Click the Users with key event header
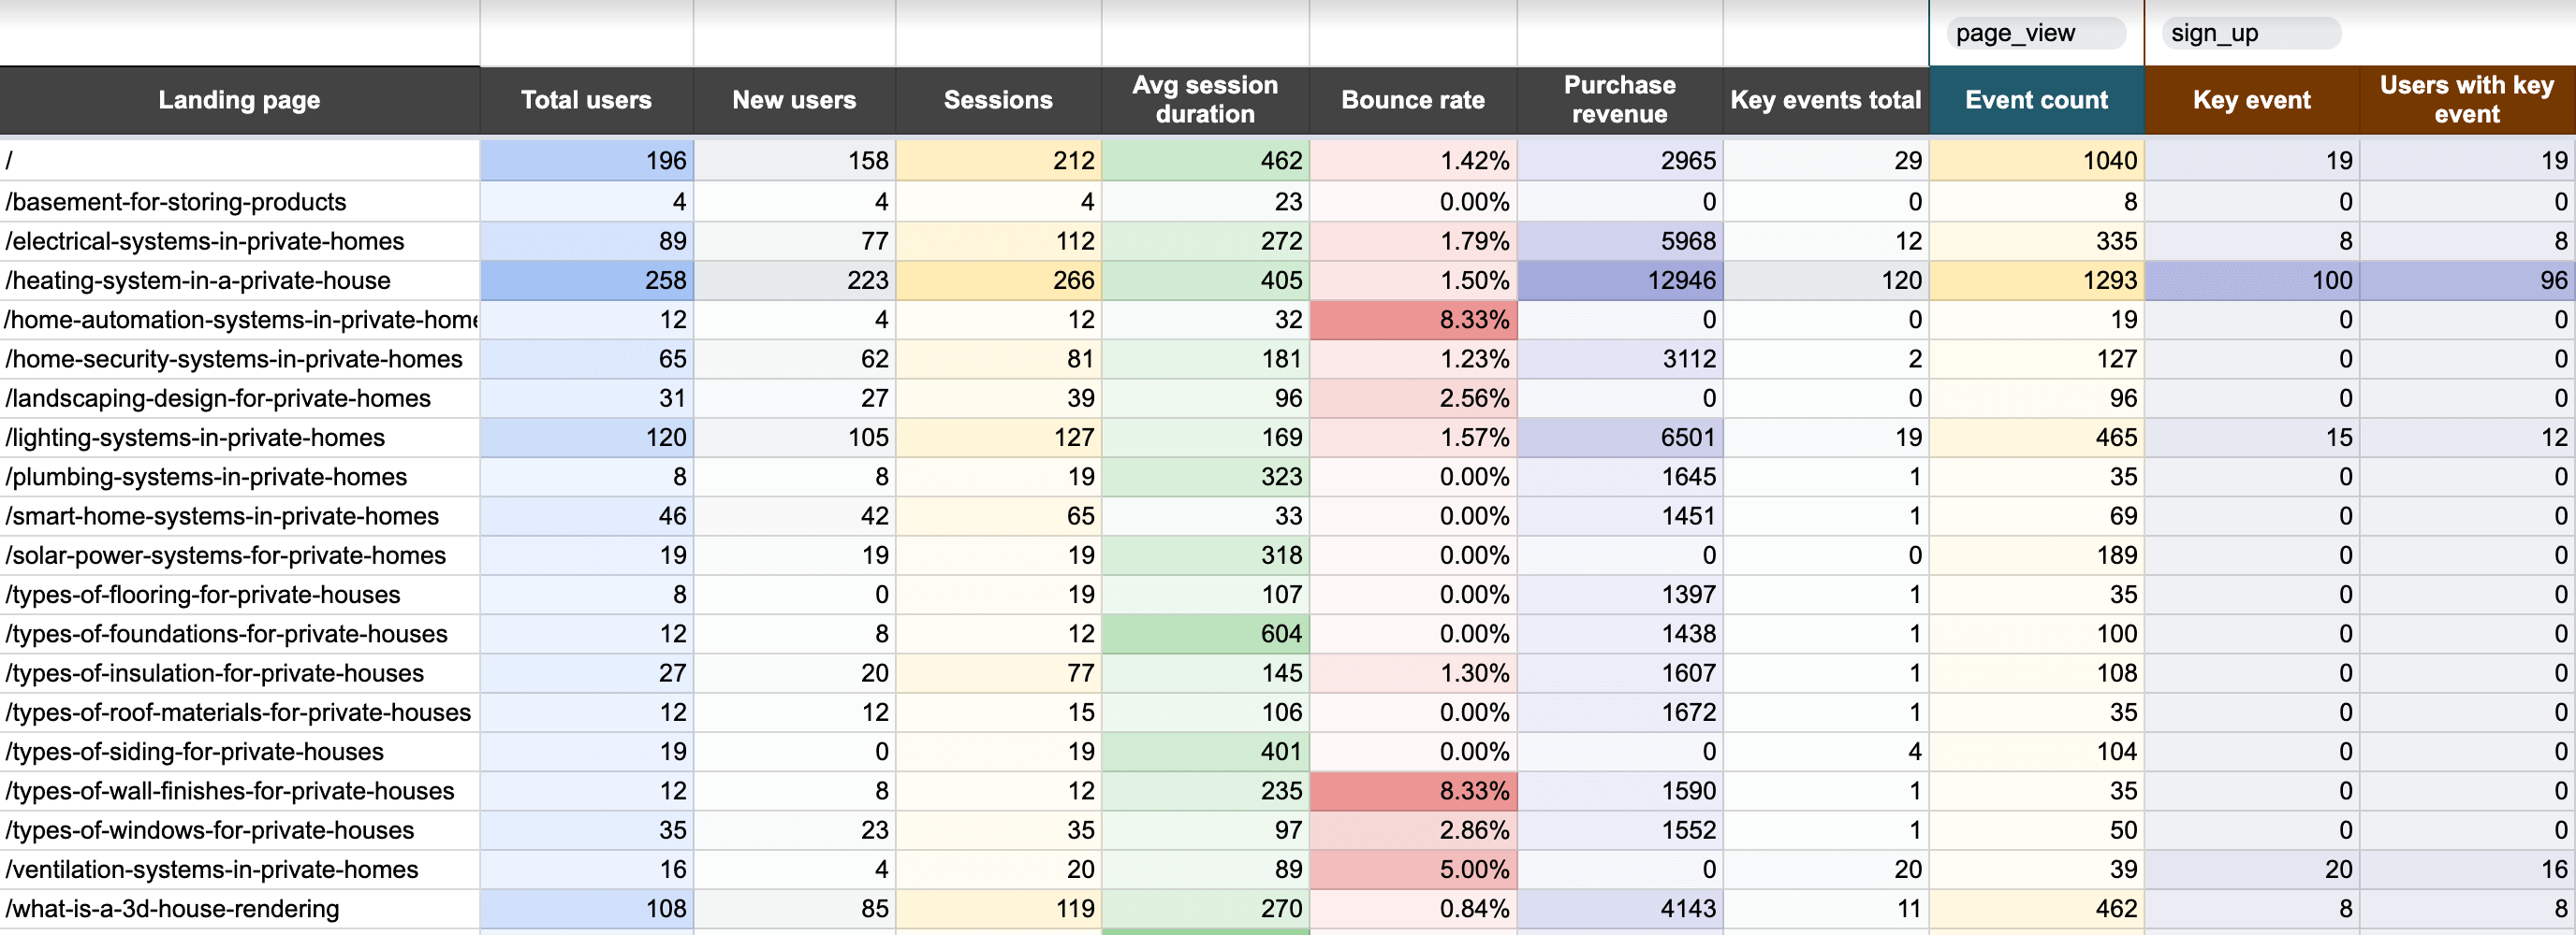This screenshot has width=2576, height=935. coord(2466,100)
